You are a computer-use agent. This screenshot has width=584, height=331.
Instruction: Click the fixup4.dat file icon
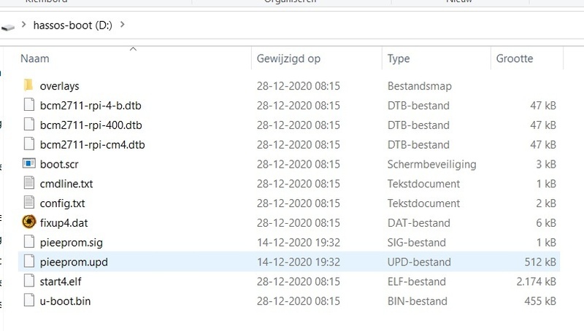pos(29,222)
